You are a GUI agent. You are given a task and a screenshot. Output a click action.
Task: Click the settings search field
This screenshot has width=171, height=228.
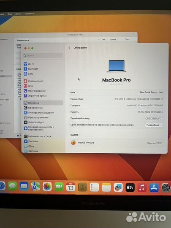pos(43,56)
